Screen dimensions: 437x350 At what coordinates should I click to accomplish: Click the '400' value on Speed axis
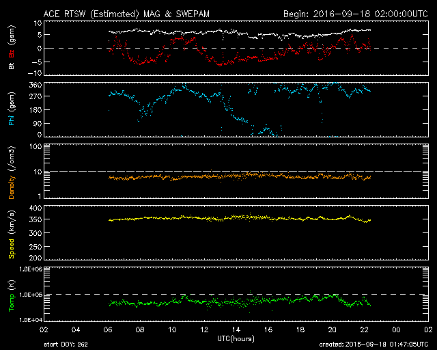(x=36, y=208)
